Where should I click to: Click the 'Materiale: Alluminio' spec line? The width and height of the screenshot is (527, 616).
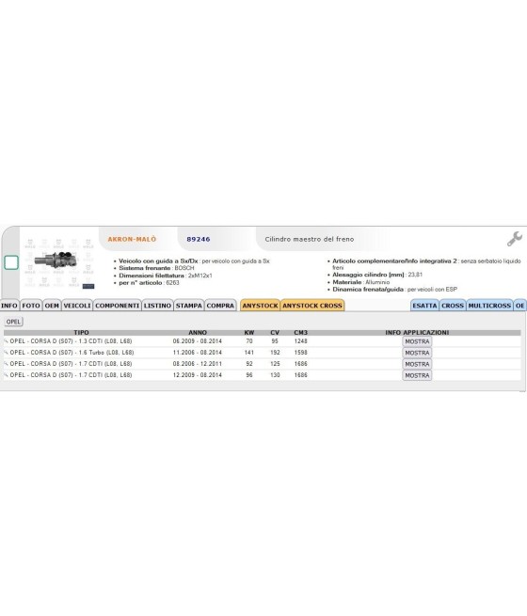coord(360,282)
